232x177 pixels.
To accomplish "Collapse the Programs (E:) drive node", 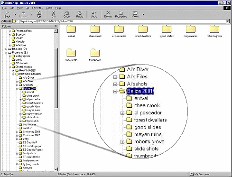I will [6, 53].
